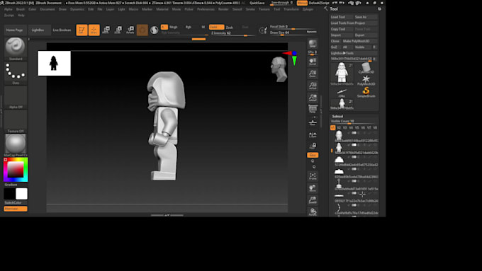Viewport: 482px width, 271px height.
Task: Toggle Live Boolean
Action: (x=62, y=30)
